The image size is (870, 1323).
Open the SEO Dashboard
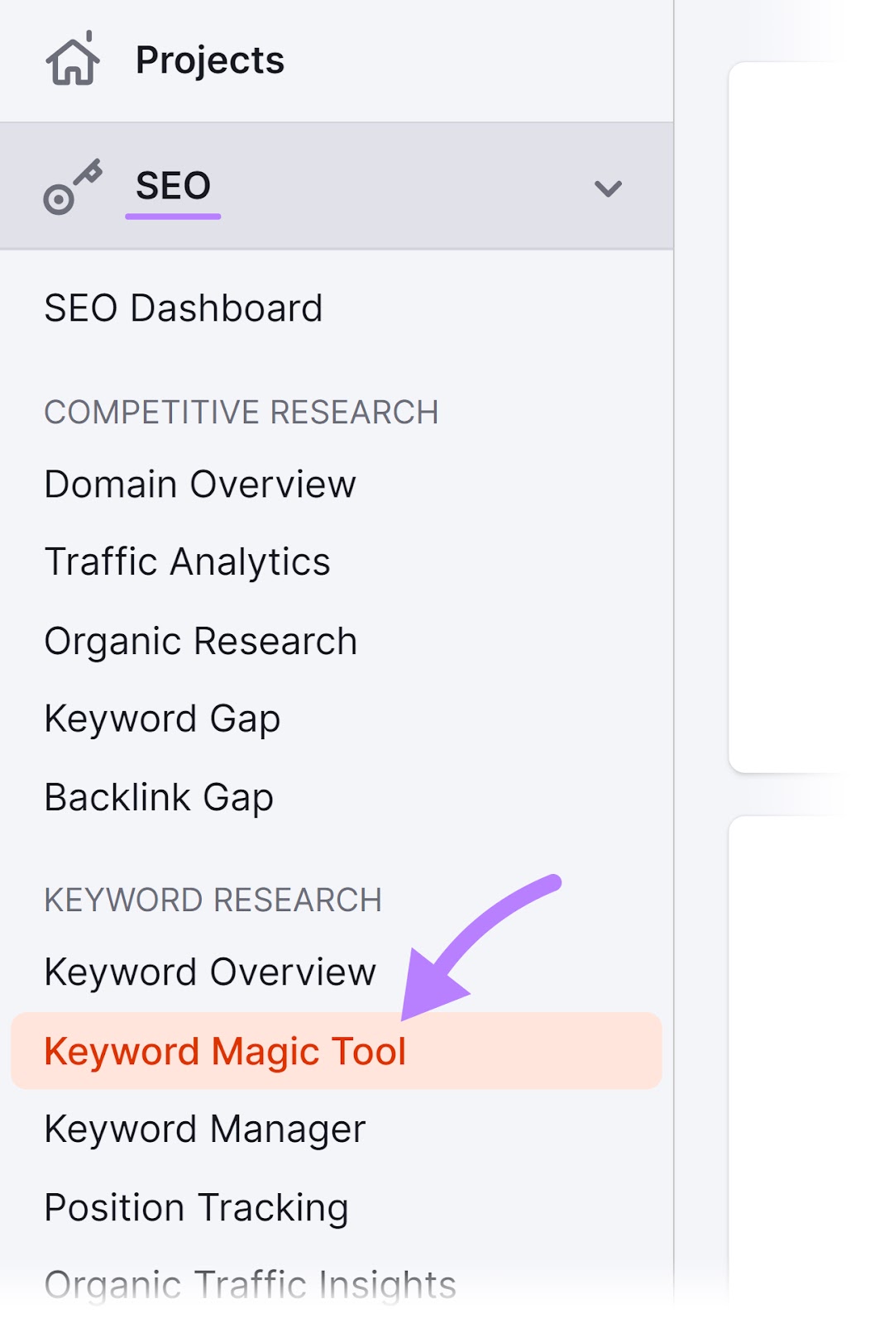coord(184,308)
